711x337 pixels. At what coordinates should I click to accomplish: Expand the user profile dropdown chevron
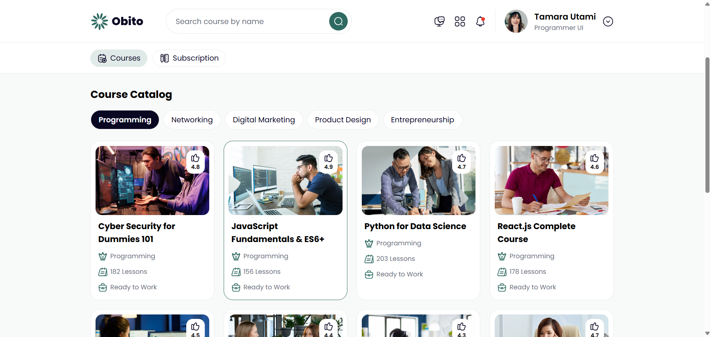(608, 21)
